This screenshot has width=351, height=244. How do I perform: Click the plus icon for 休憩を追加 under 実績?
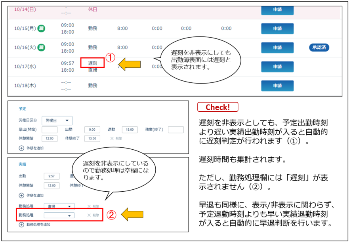point(21,195)
